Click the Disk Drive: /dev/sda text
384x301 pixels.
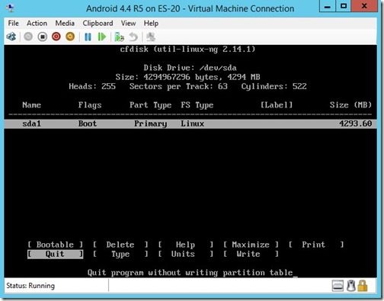[x=190, y=68]
